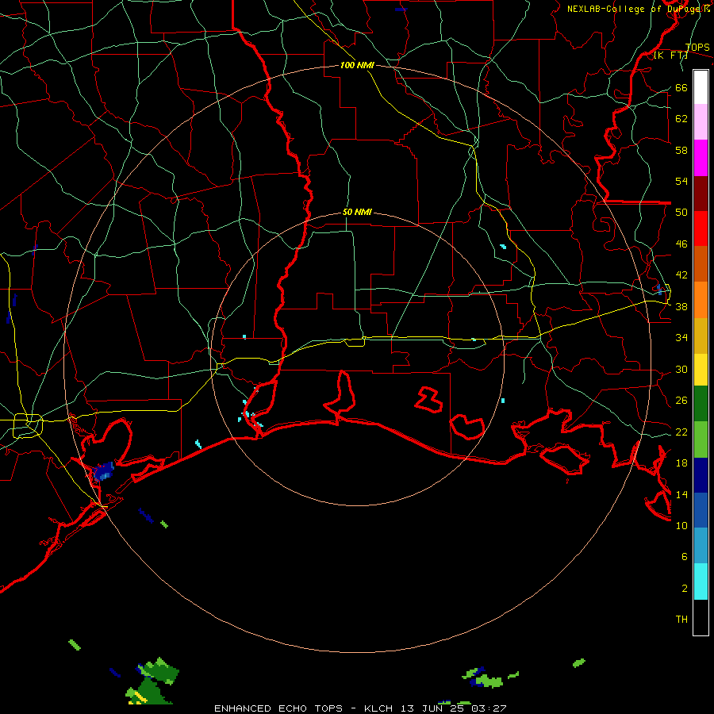Click the white 66 K FT legend swatch
714x714 pixels.
[x=701, y=87]
